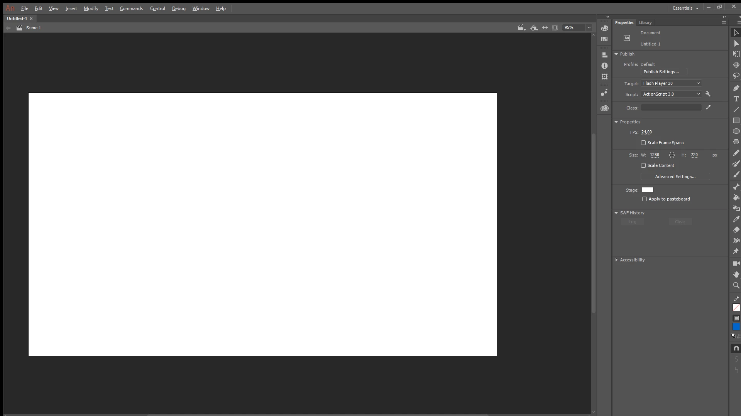Screen dimensions: 741x416
Task: Select the Free Transform tool
Action: (736, 54)
